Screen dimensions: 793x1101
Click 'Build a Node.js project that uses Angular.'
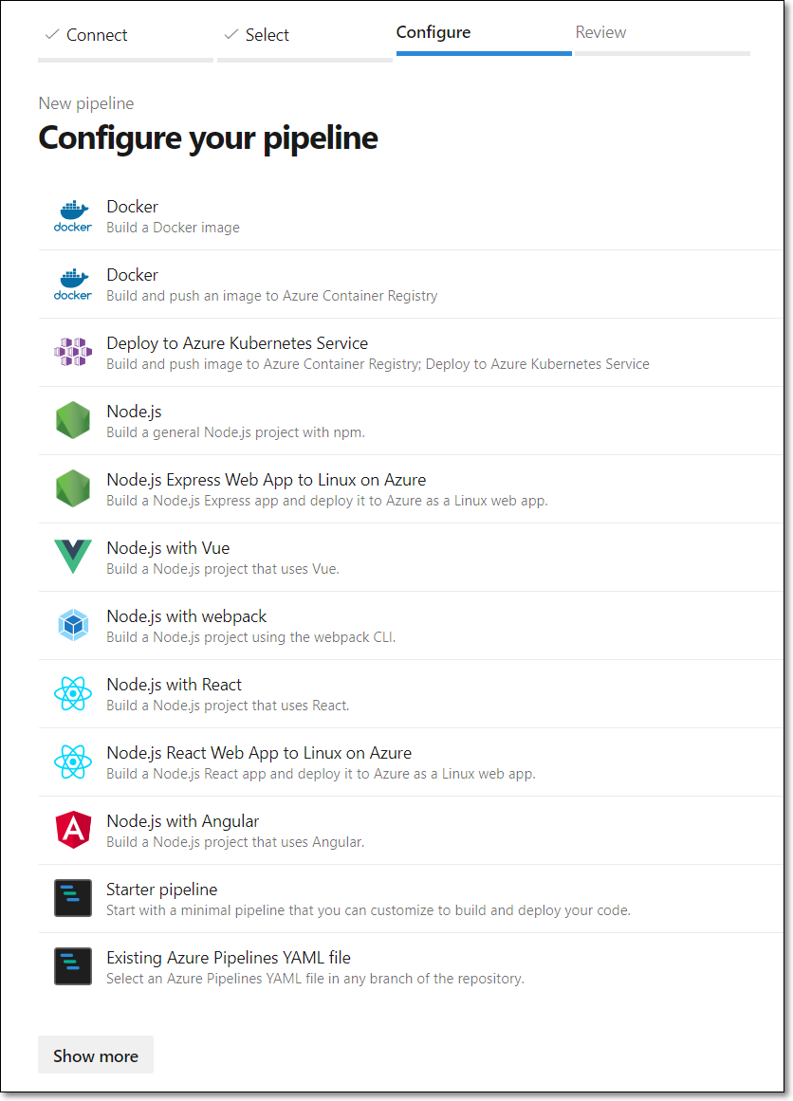[235, 841]
